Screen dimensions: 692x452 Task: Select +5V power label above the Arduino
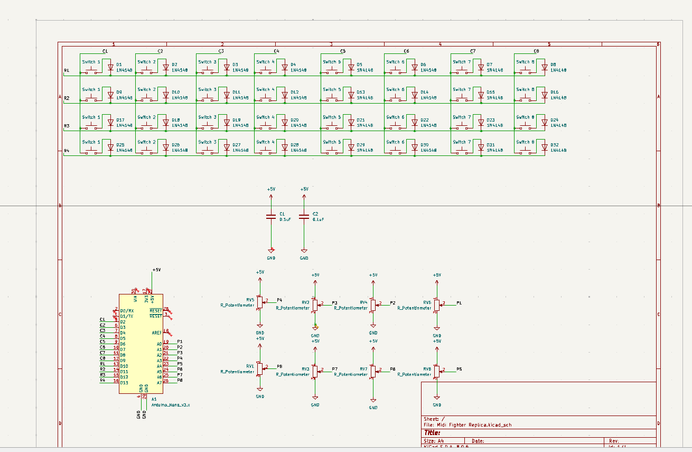[x=156, y=270]
